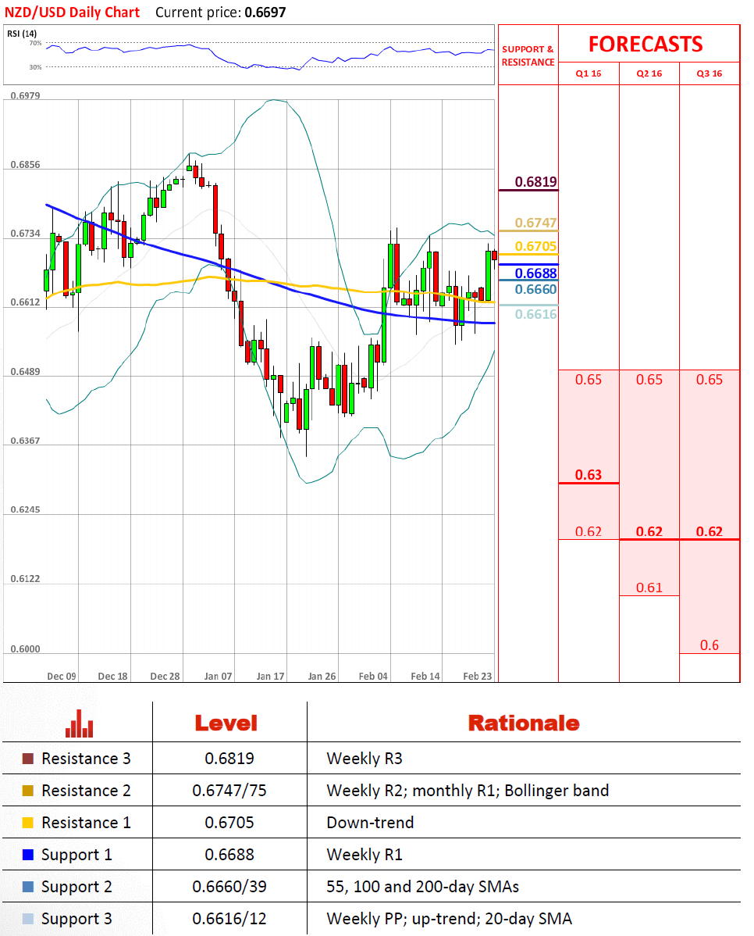This screenshot has width=754, height=936.
Task: Click the 30% RSI threshold label
Action: [x=35, y=67]
